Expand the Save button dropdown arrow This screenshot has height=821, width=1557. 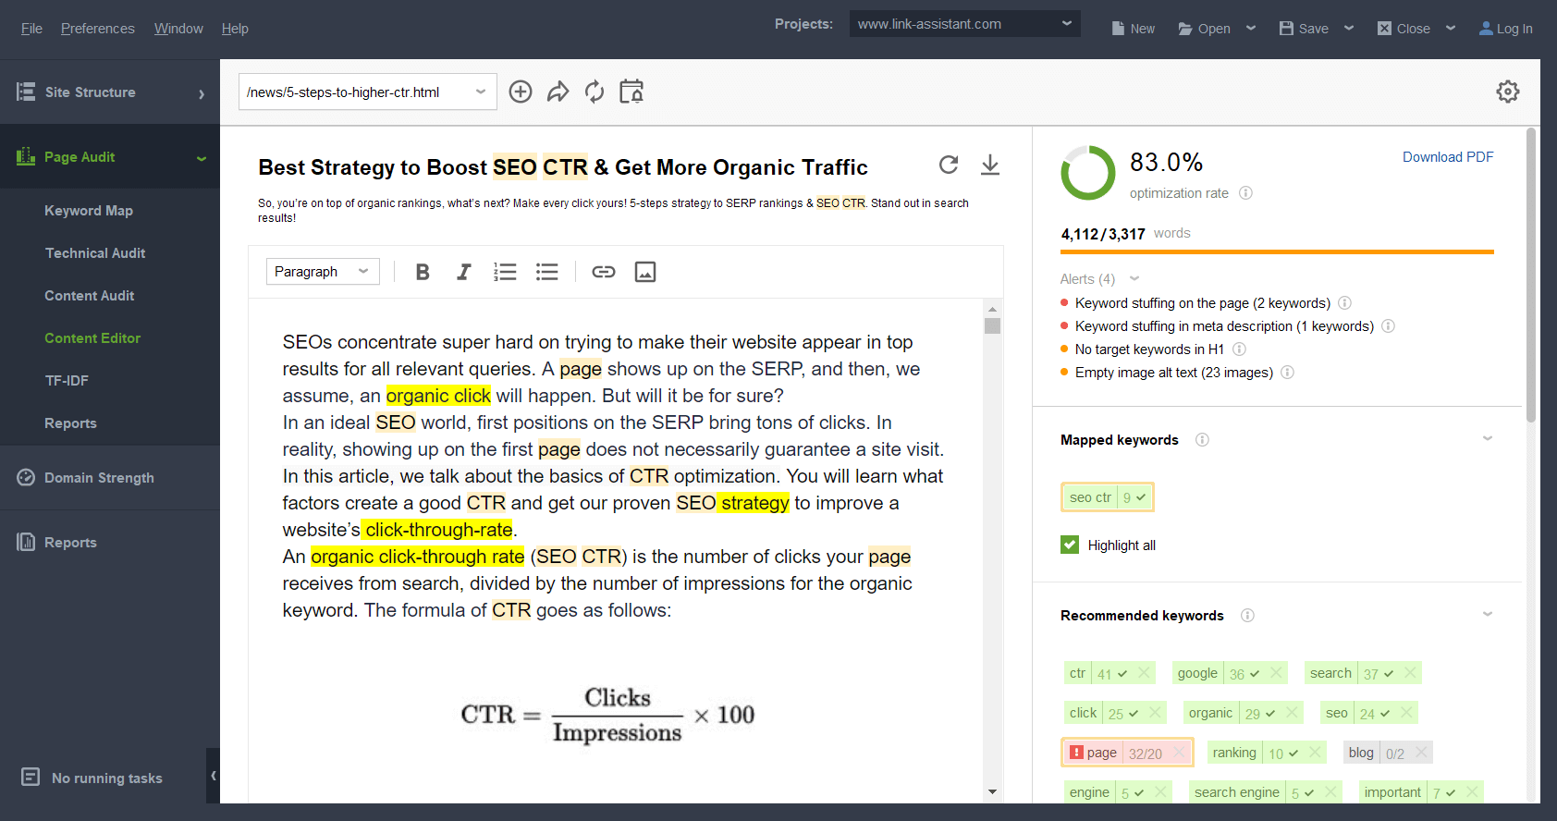tap(1349, 28)
